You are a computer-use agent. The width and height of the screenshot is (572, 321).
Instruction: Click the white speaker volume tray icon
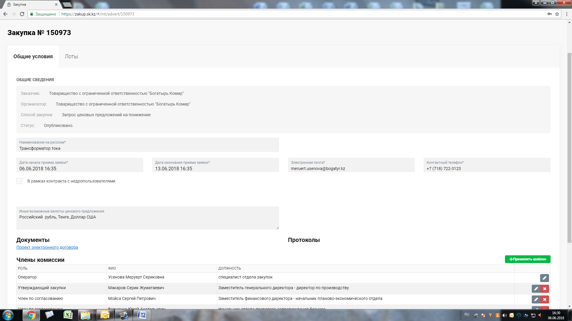(x=505, y=315)
